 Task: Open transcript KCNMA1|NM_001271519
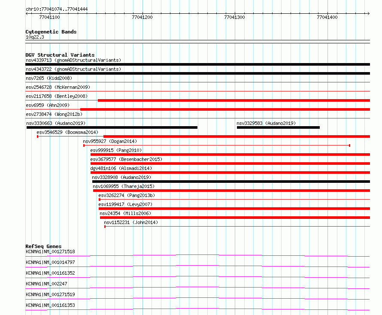50,294
